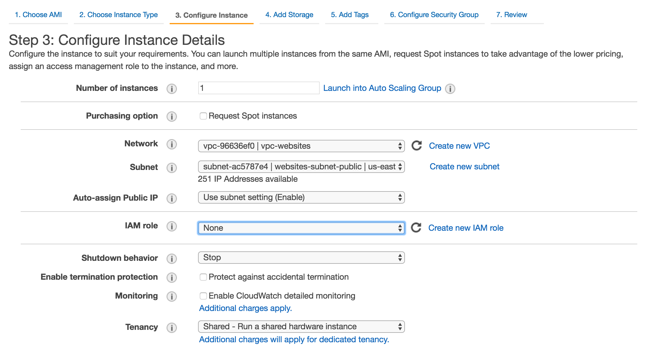Open the Network VPC dropdown

(x=301, y=146)
